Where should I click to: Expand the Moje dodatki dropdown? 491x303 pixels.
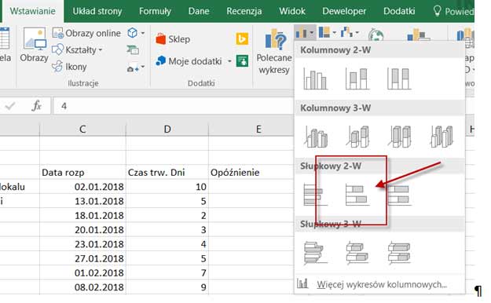pyautogui.click(x=229, y=61)
